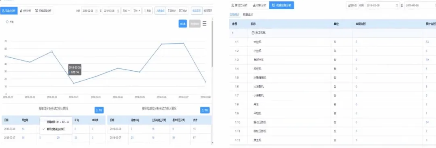Click the 打桩机 row numbered 1.4
The image size is (436, 148).
click(333, 68)
